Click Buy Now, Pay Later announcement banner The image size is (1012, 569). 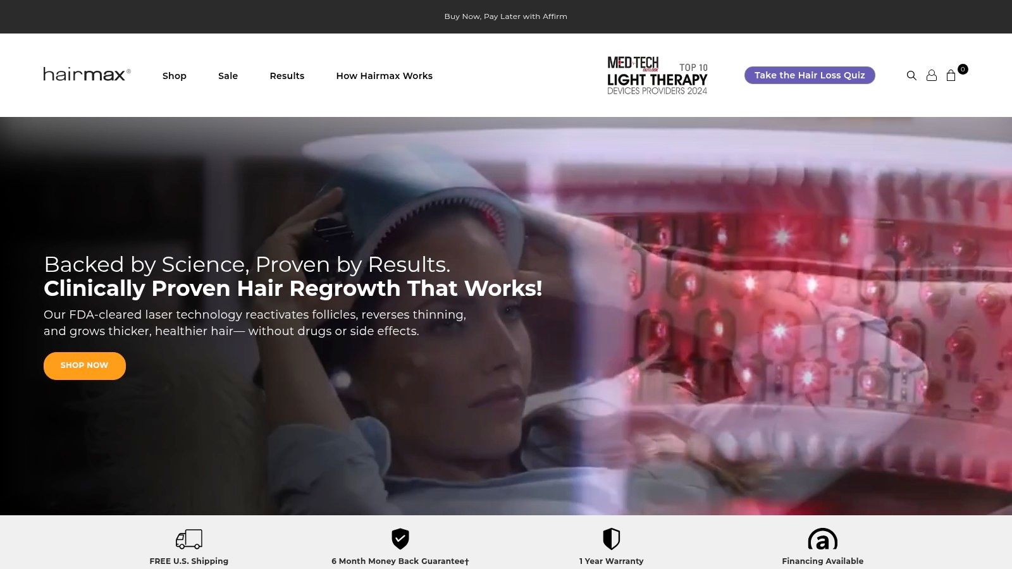(x=505, y=16)
